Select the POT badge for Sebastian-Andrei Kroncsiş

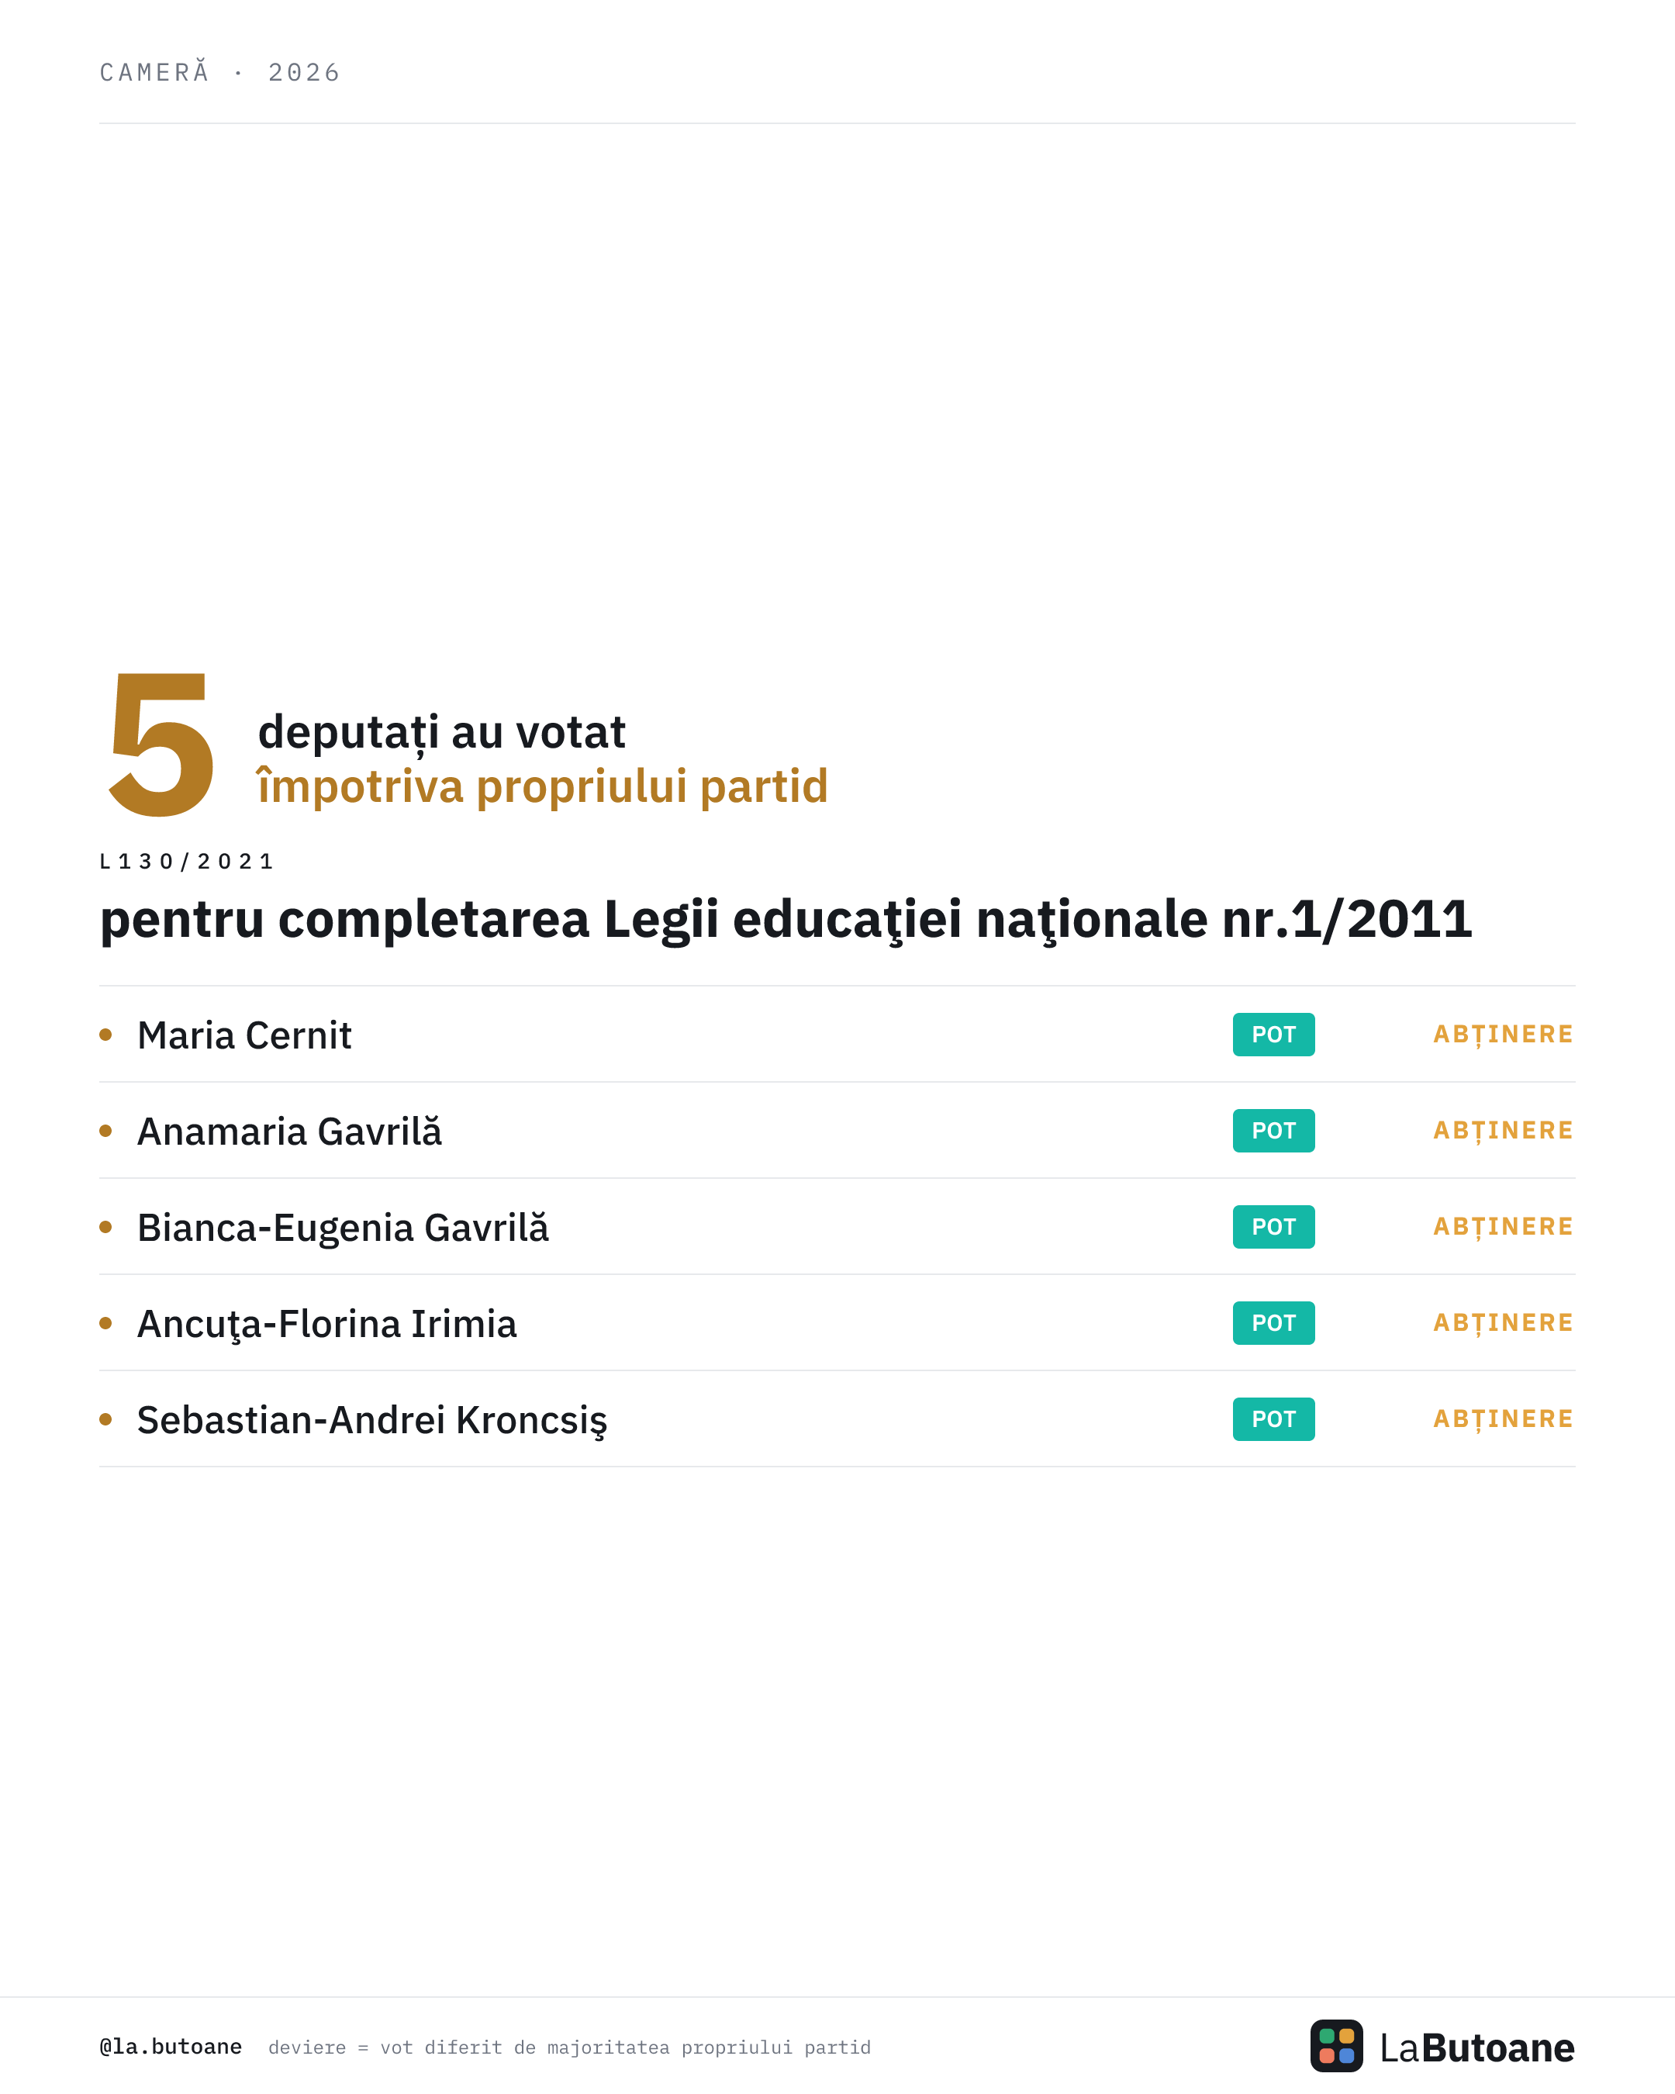pyautogui.click(x=1273, y=1419)
